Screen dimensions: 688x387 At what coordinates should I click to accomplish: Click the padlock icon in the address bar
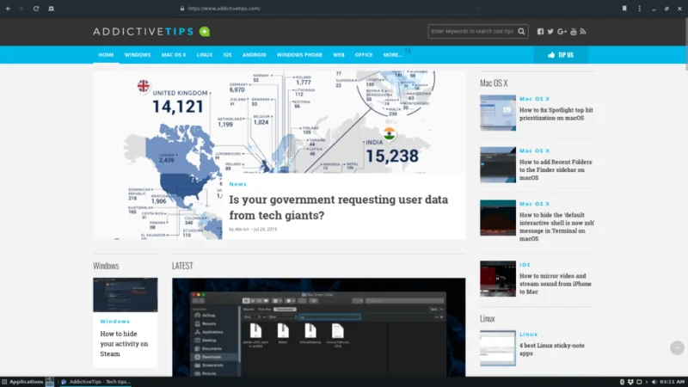click(182, 9)
